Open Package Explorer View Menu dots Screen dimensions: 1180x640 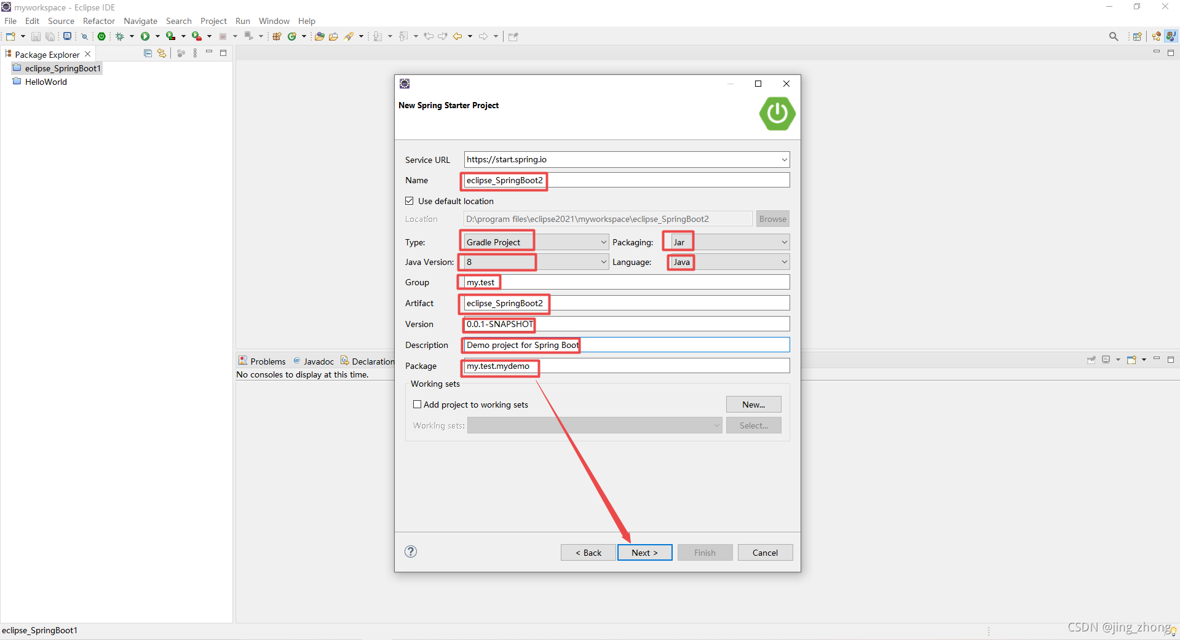195,53
